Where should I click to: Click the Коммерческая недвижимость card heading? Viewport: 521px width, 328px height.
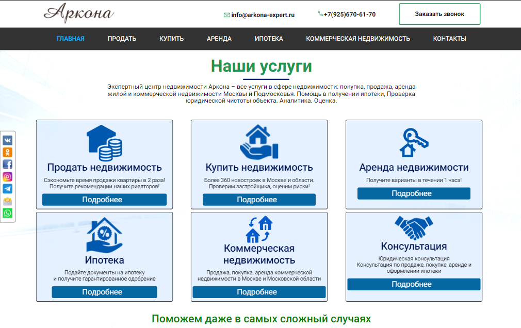coord(259,254)
